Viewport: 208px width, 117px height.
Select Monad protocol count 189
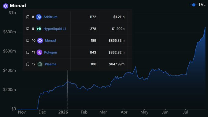(93, 41)
